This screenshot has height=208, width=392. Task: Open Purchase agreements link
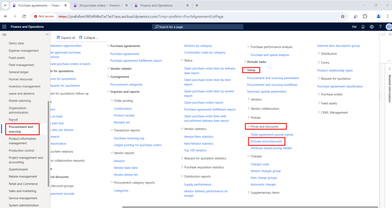[x=125, y=54]
